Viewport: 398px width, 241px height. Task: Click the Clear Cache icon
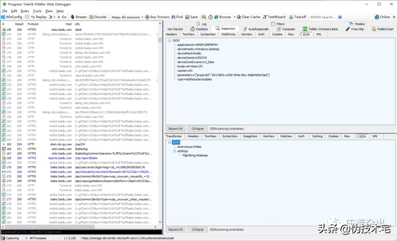[238, 17]
